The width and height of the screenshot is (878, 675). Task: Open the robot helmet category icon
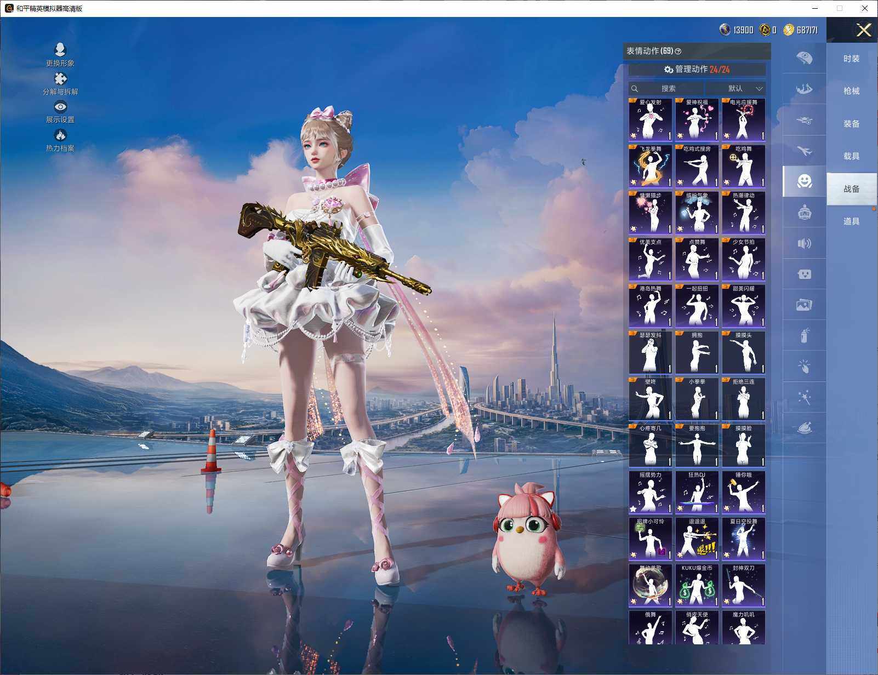(x=804, y=213)
